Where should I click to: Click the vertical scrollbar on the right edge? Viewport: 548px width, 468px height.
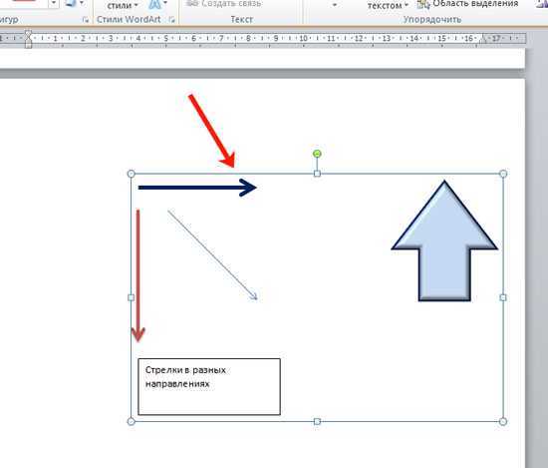point(537,245)
